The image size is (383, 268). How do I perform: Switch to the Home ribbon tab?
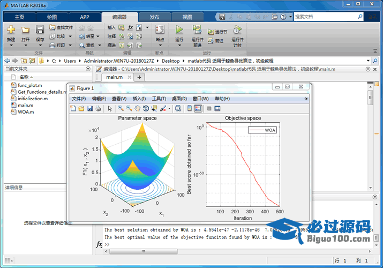point(19,17)
